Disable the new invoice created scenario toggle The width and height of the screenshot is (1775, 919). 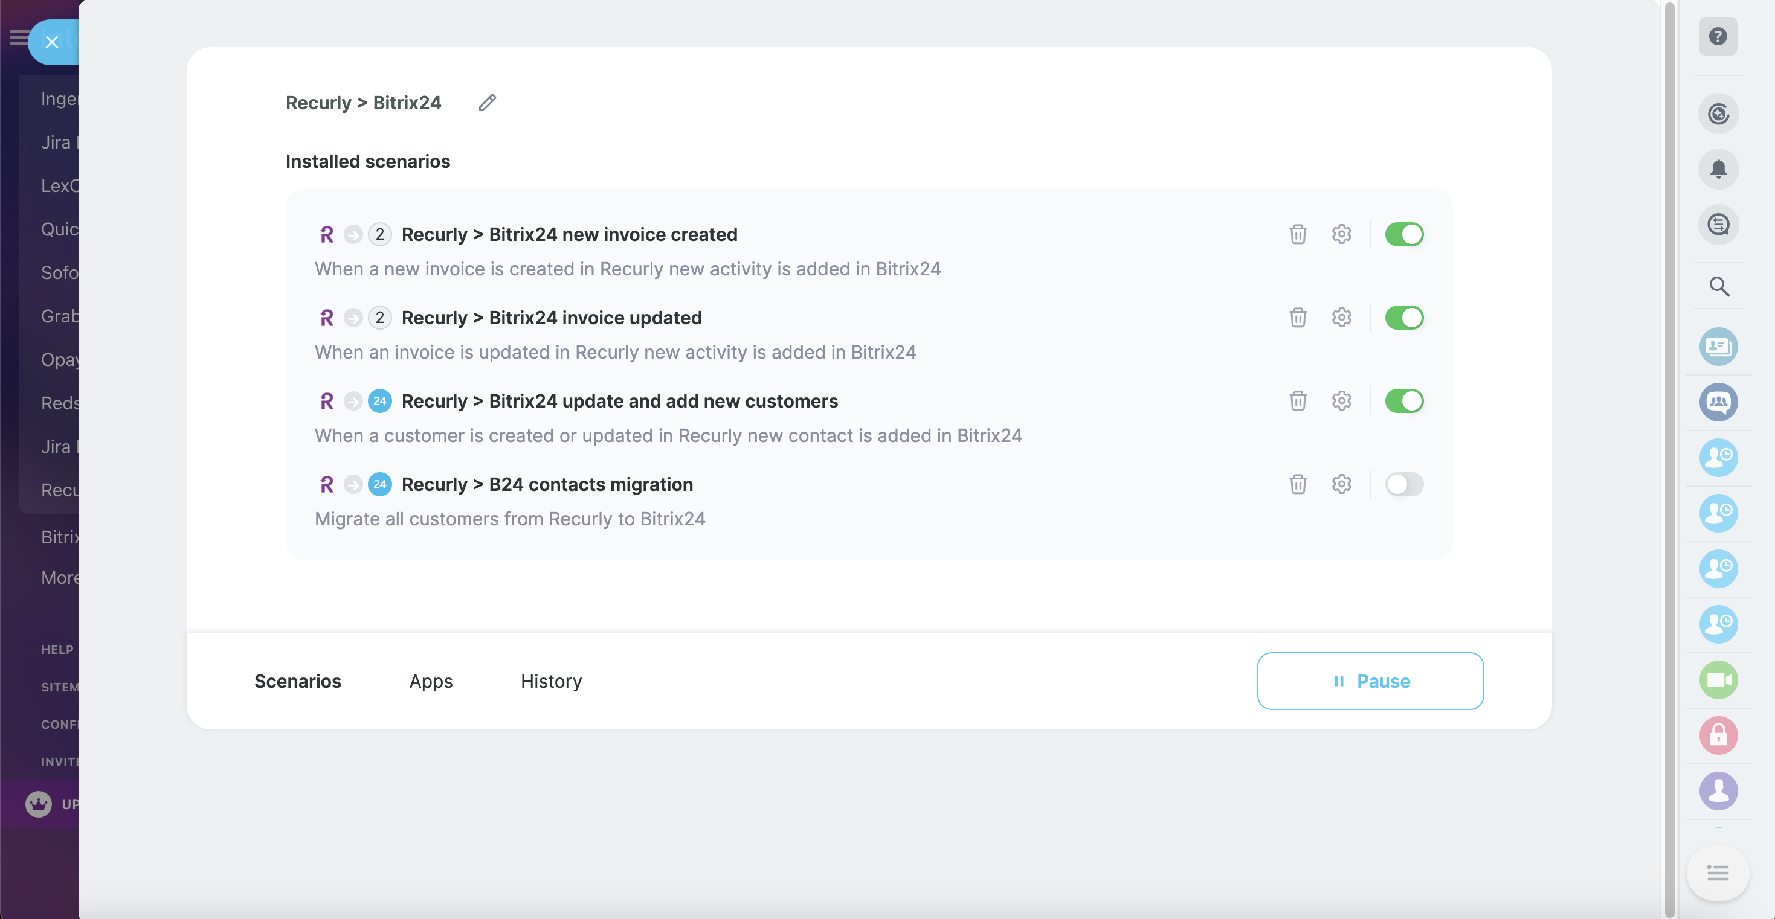[x=1403, y=234]
